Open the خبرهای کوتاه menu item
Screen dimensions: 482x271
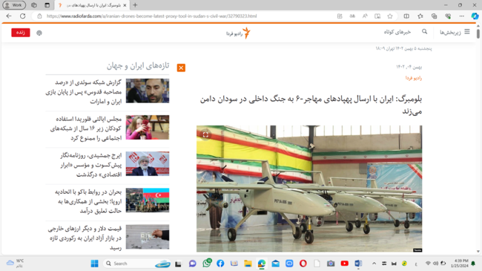(397, 31)
